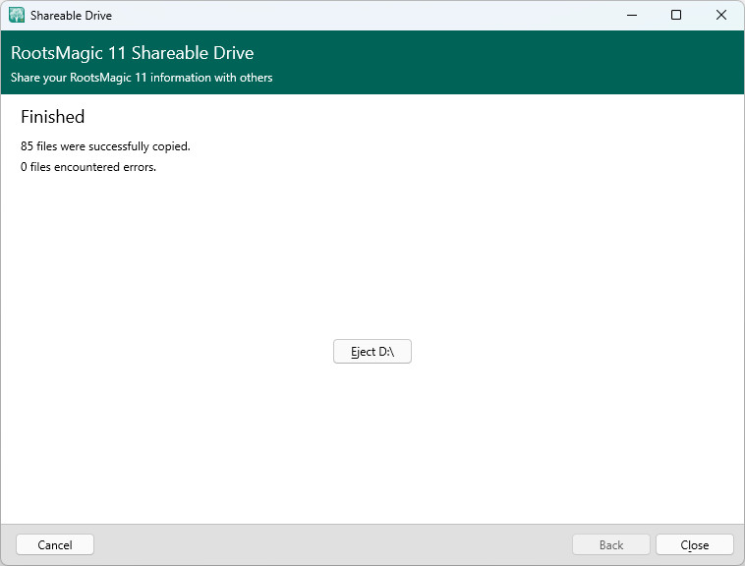Click the Eject D:\ button

pyautogui.click(x=372, y=352)
